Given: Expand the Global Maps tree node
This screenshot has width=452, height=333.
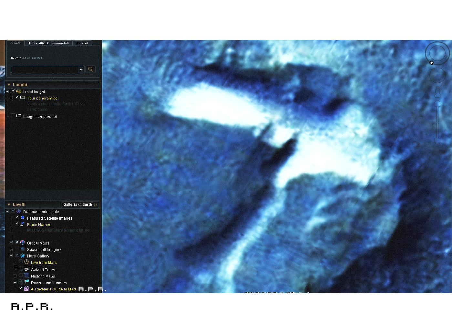Looking at the screenshot, I should tap(11, 243).
